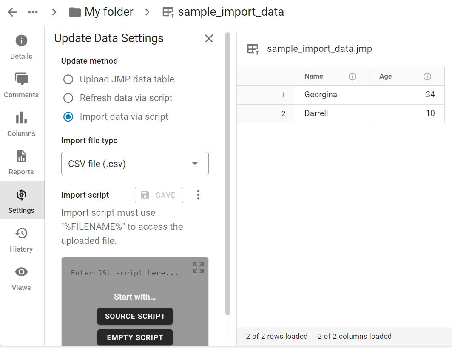
Task: Open the Comments side panel
Action: tap(21, 85)
